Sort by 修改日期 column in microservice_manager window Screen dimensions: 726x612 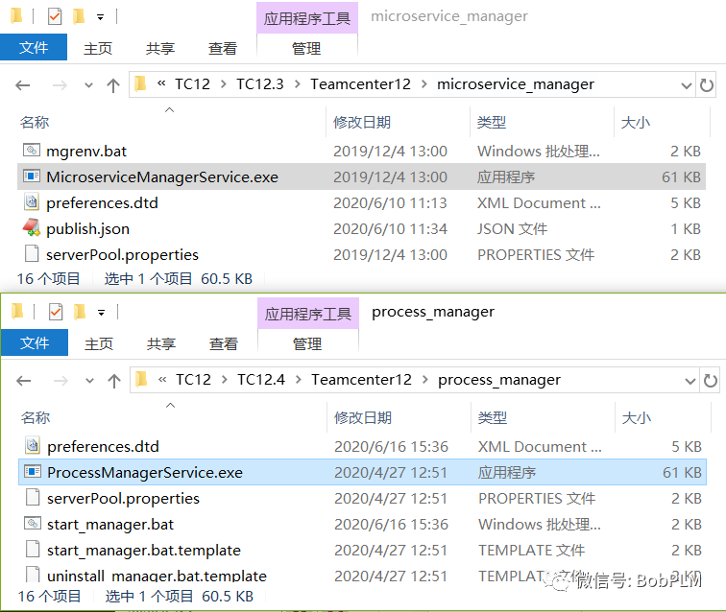(362, 123)
